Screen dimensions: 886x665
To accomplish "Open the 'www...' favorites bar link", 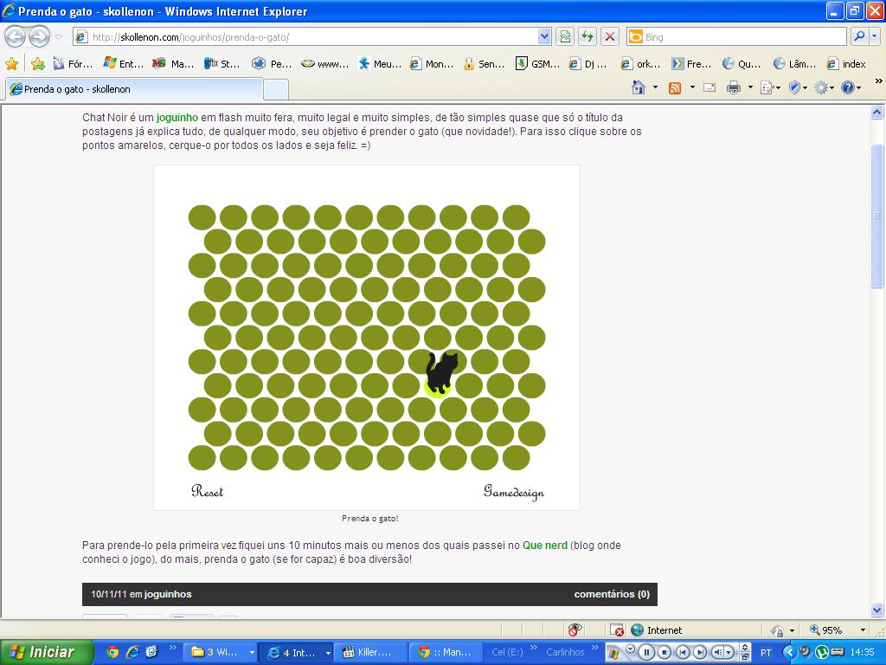I will coord(325,64).
